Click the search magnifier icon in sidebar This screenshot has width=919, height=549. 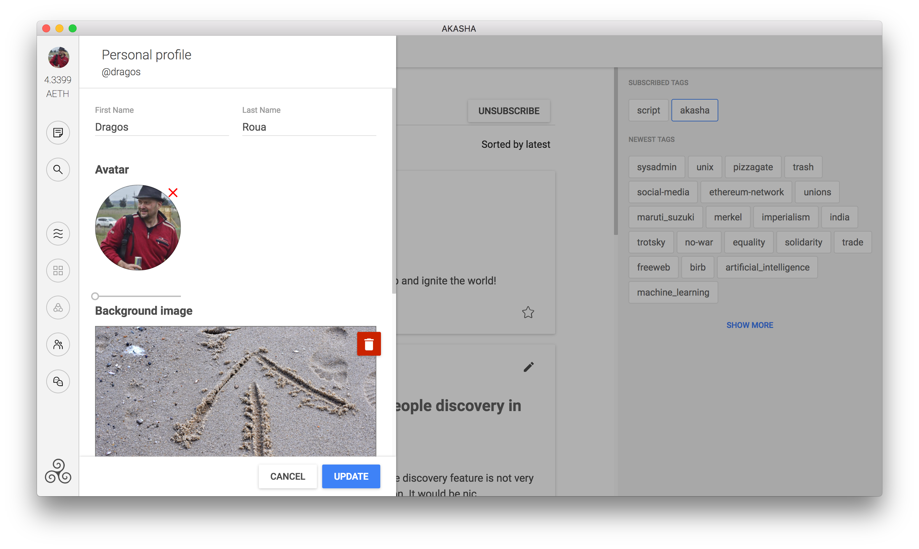[x=58, y=170]
